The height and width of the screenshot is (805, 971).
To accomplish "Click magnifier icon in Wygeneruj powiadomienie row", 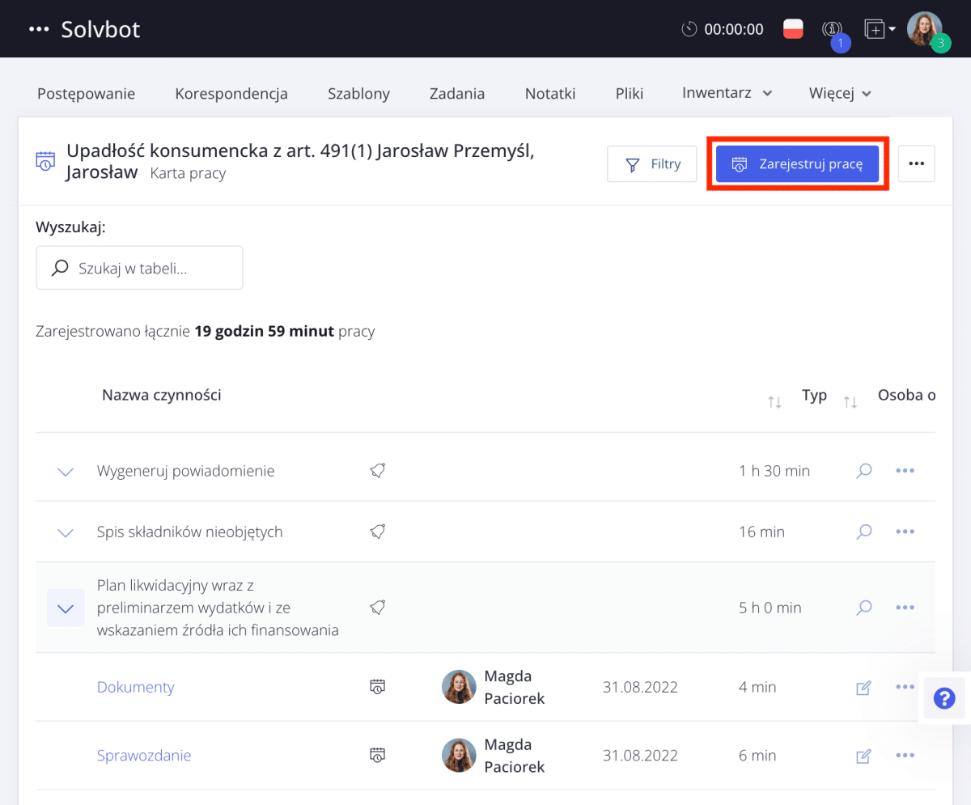I will (864, 470).
